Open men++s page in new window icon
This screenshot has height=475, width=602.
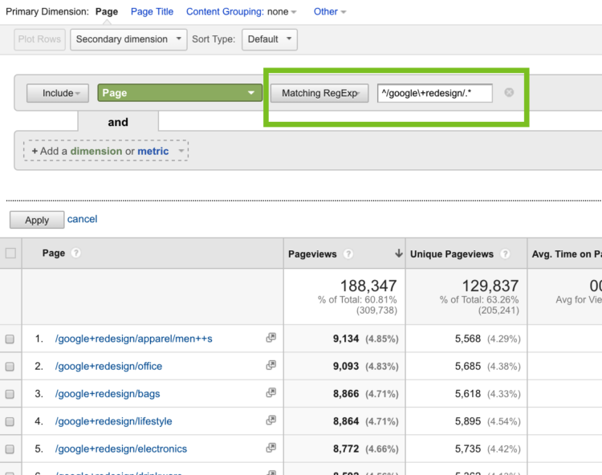coord(270,338)
